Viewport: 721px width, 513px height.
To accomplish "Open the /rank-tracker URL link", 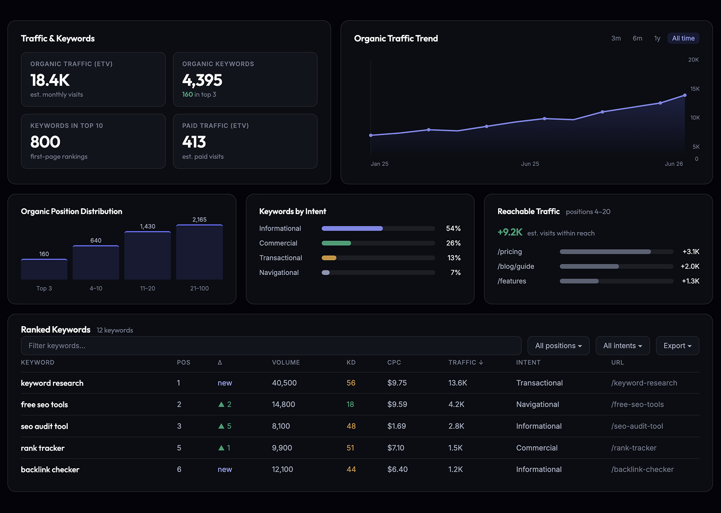I will click(x=634, y=448).
